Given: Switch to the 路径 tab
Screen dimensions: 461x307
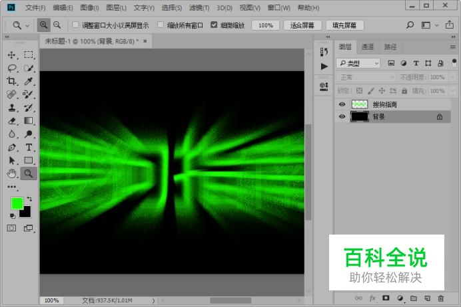Looking at the screenshot, I should click(x=390, y=47).
